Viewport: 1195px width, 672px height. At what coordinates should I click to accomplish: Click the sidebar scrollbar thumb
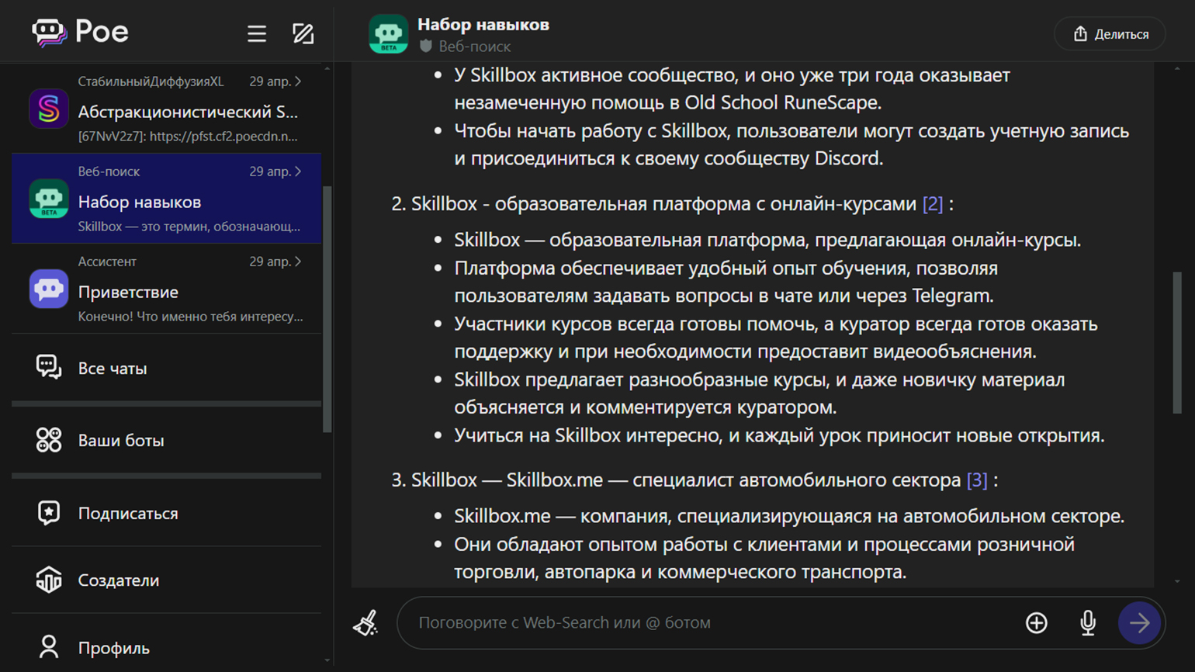pyautogui.click(x=327, y=309)
